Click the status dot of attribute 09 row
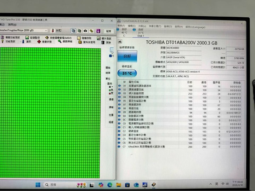 [119, 112]
